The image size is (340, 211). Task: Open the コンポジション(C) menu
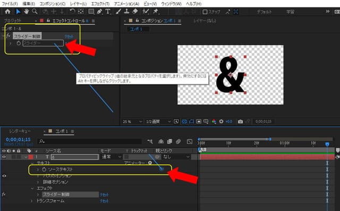[x=53, y=4]
